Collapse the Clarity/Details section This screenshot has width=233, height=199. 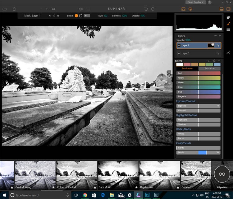183,143
